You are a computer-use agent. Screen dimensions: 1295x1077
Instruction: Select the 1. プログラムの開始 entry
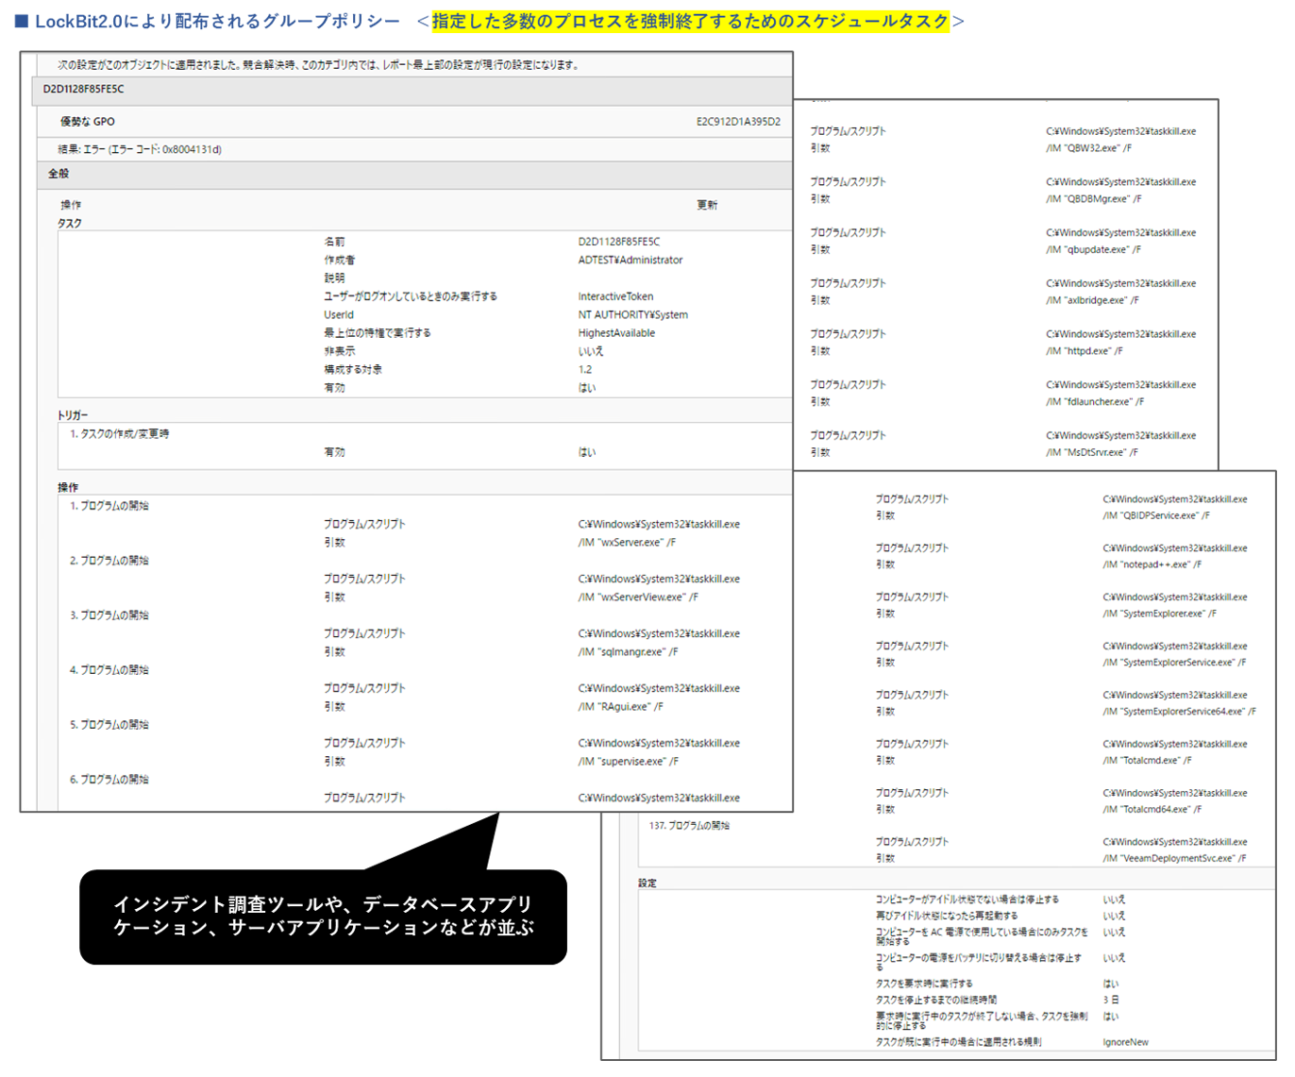[x=109, y=506]
